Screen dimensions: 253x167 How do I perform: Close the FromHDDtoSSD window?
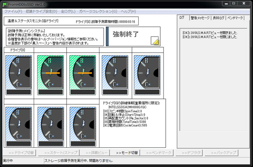click(x=244, y=3)
